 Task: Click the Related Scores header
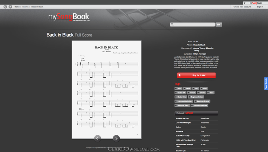[196, 113]
